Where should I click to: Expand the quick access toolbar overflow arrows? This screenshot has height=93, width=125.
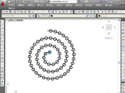(28, 2)
